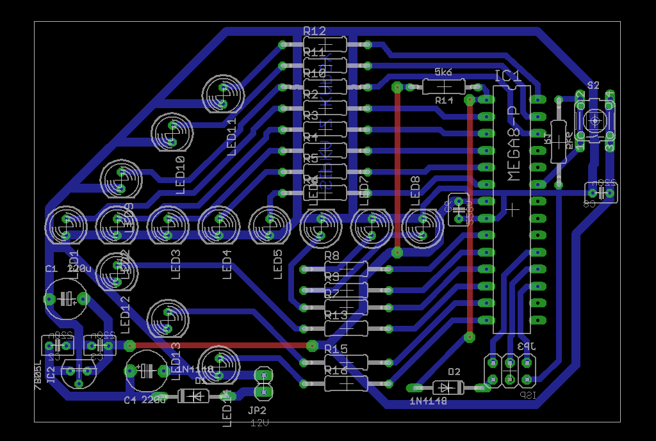Click the LED11 component outline

pyautogui.click(x=223, y=95)
